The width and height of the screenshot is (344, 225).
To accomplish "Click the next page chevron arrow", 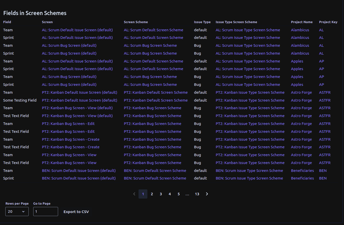I will [x=207, y=194].
